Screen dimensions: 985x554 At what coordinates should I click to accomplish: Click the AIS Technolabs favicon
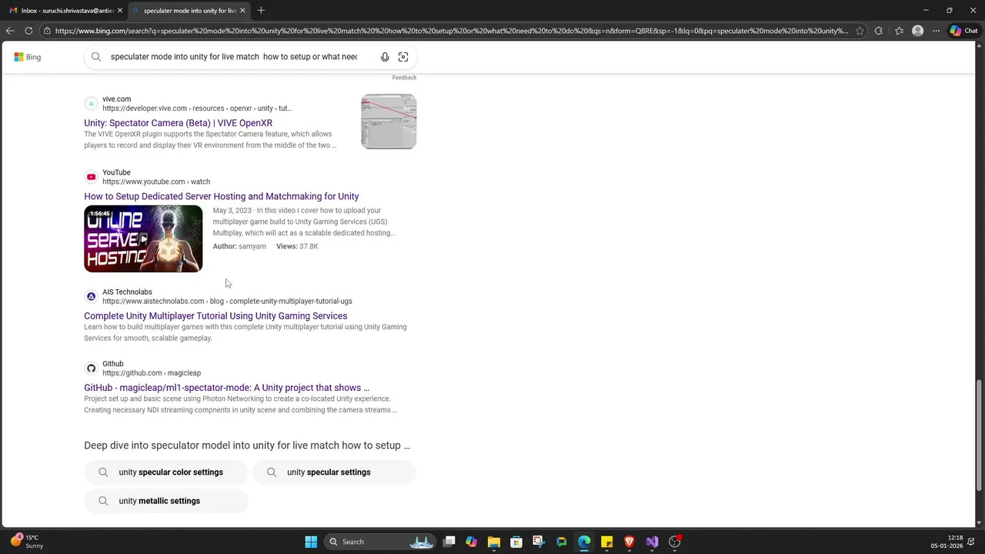[91, 296]
